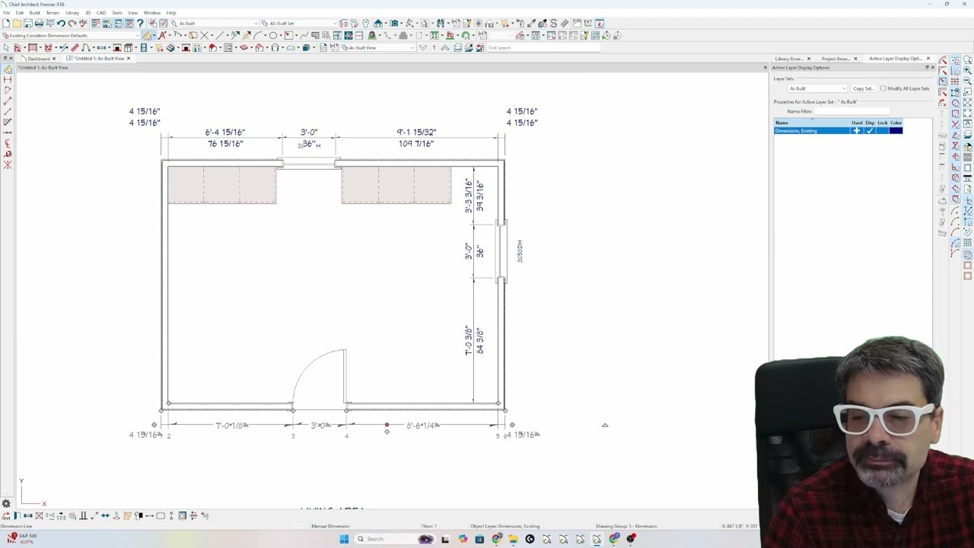Click in the Name Filter input field

(x=851, y=111)
